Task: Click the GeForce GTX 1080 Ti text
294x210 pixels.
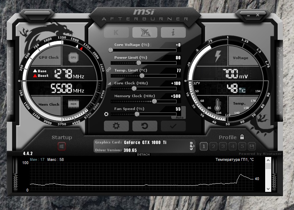Action: [145, 142]
